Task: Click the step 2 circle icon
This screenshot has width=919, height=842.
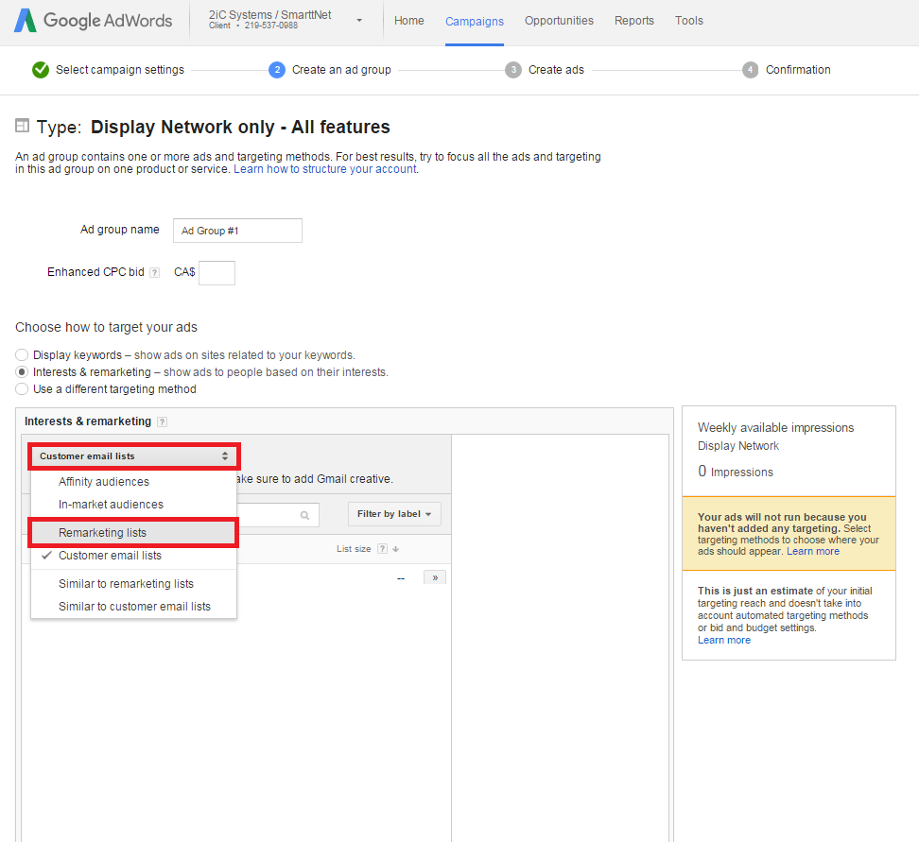Action: (x=277, y=70)
